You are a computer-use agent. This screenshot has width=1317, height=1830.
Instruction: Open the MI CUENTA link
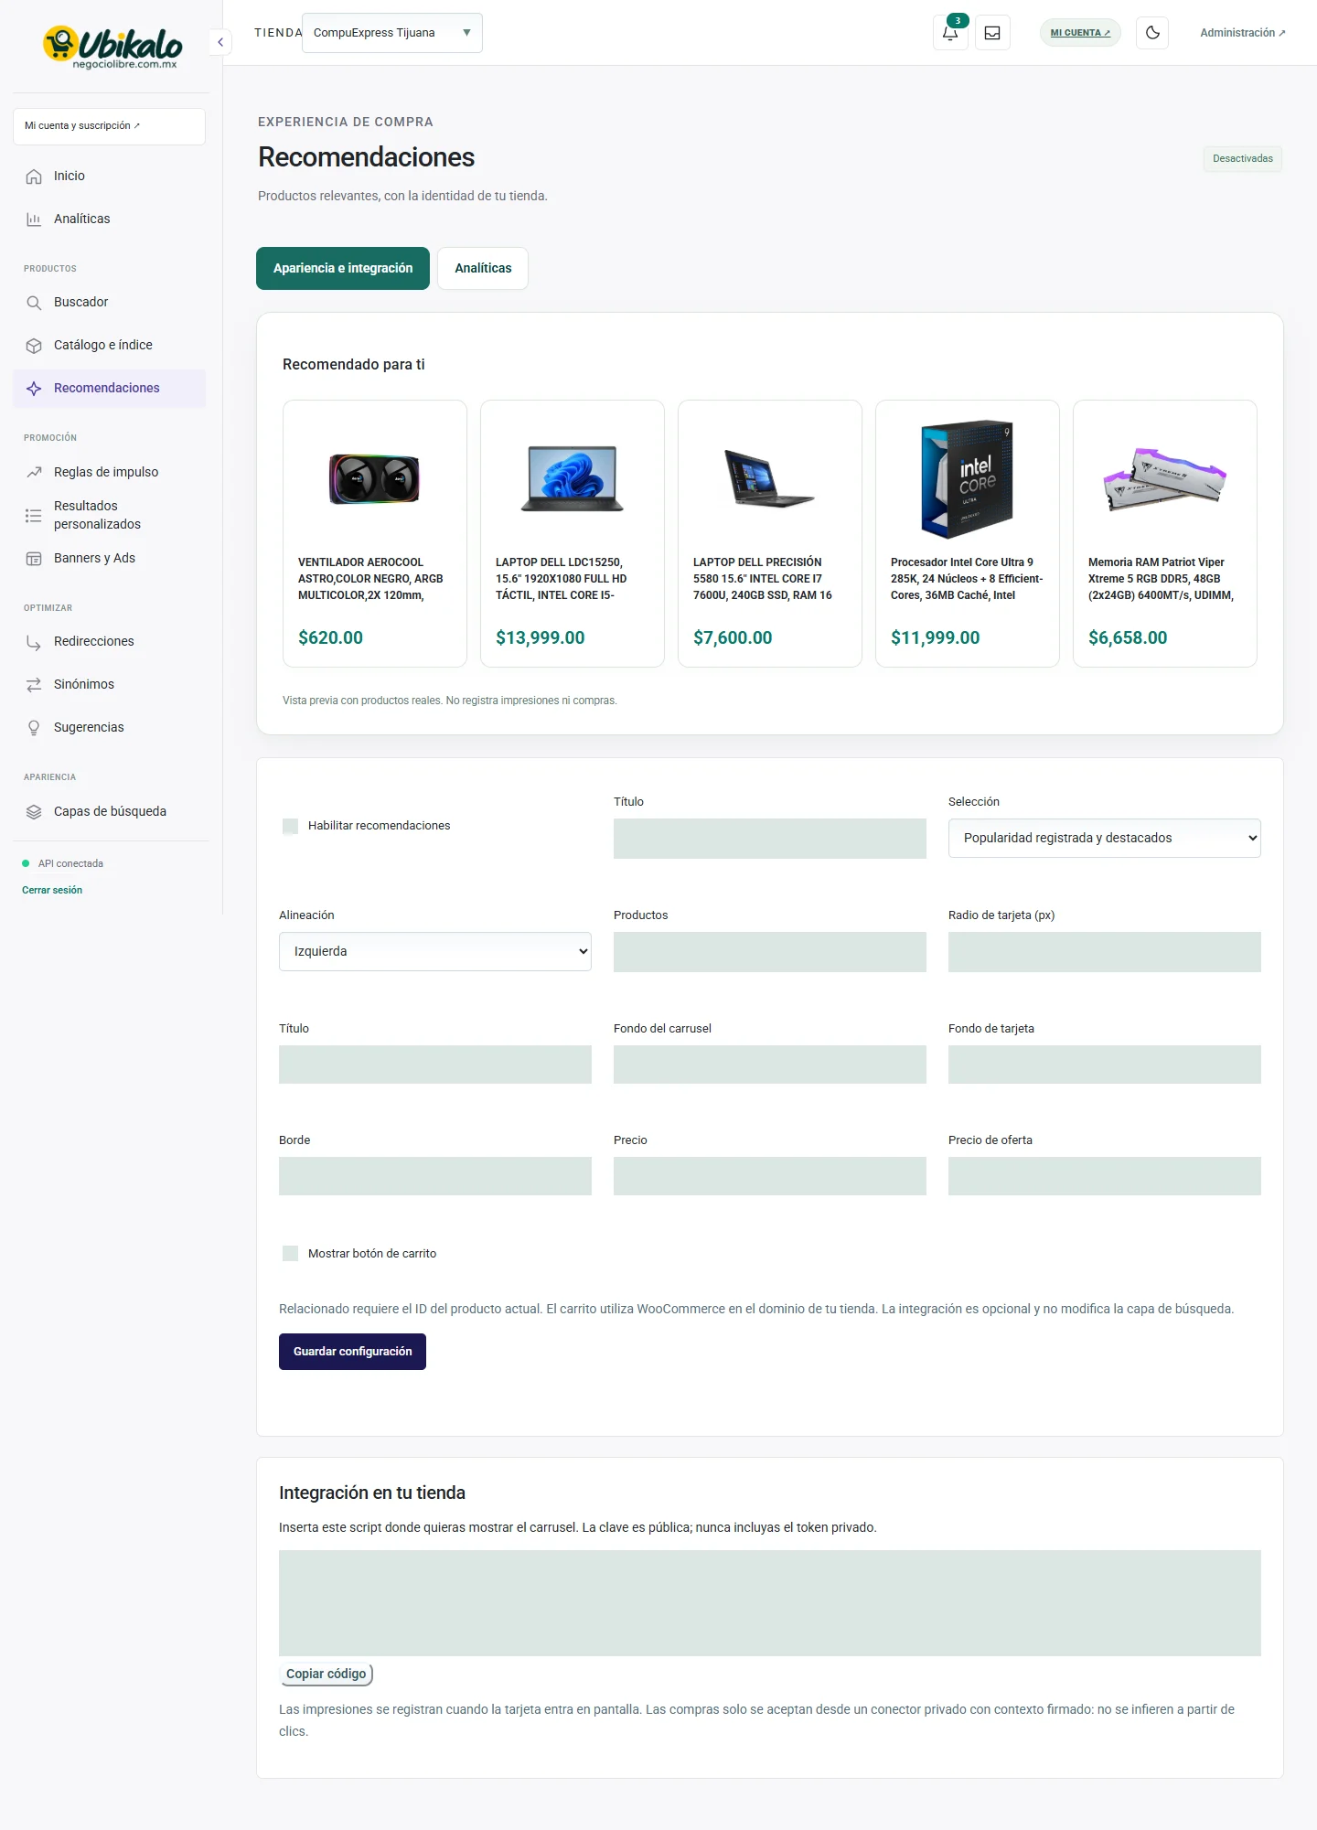[1080, 33]
